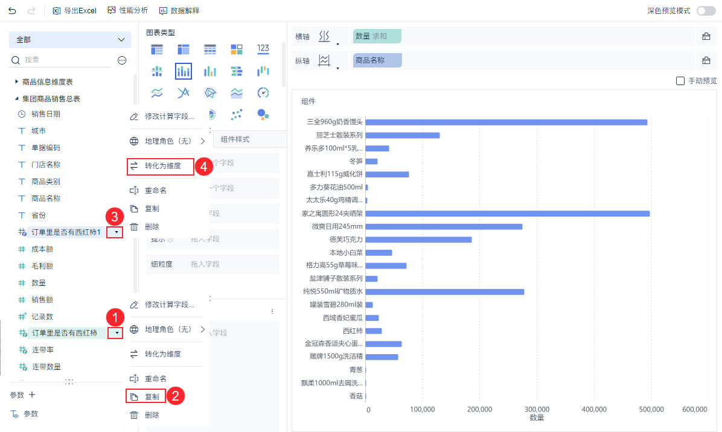The height and width of the screenshot is (432, 722).
Task: Select the partitioned column chart icon
Action: click(x=157, y=71)
